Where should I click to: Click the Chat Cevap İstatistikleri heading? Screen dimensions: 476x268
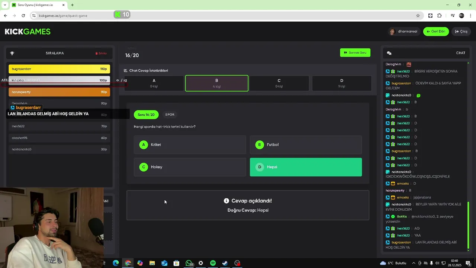pos(146,71)
